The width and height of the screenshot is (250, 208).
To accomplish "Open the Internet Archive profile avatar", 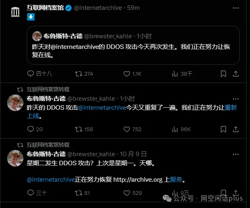I will [15, 12].
